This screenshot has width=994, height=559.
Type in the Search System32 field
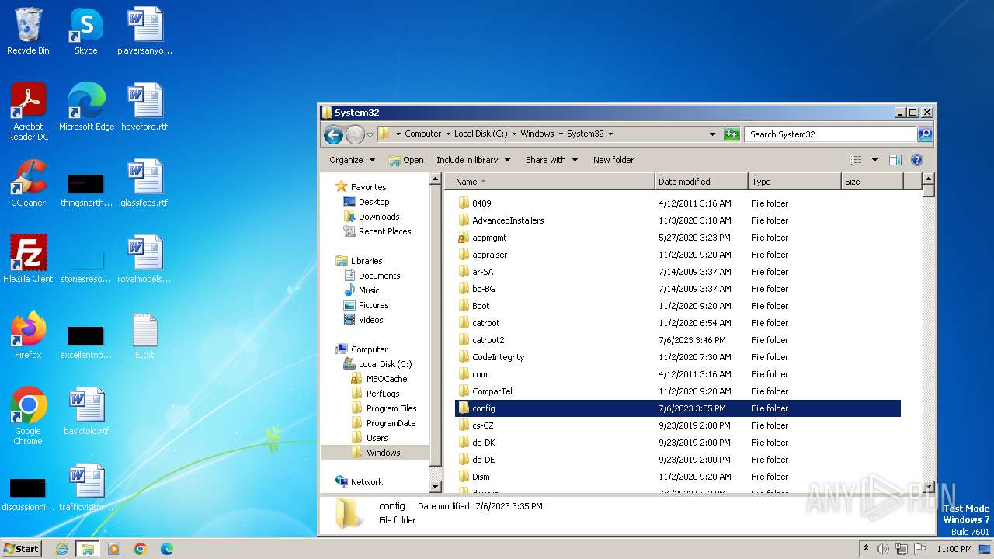coord(830,134)
